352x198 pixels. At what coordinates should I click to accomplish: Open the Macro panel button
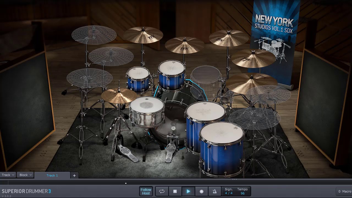point(344,191)
